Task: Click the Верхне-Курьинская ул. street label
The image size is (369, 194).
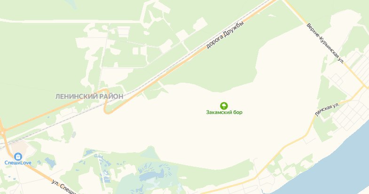Action: 325,43
